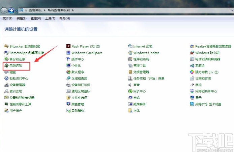Click the RemoteApp and desktop connections icon
This screenshot has height=152, width=234.
(x=6, y=53)
